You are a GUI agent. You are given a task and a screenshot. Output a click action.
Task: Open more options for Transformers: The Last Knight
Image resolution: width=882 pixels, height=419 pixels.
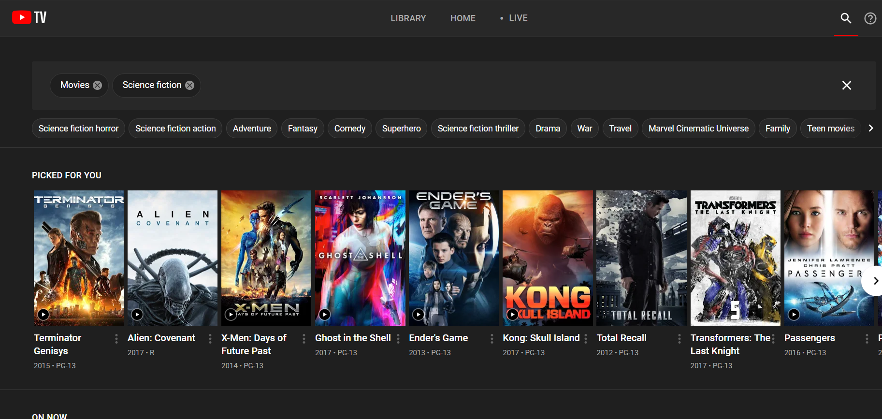[773, 338]
